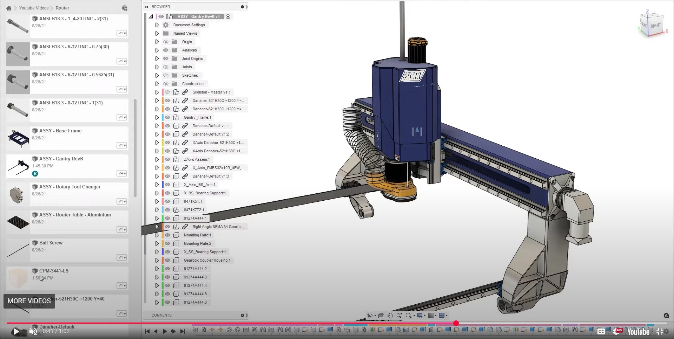Image resolution: width=674 pixels, height=339 pixels.
Task: Click the Grid and Snaps icon
Action: (431, 316)
